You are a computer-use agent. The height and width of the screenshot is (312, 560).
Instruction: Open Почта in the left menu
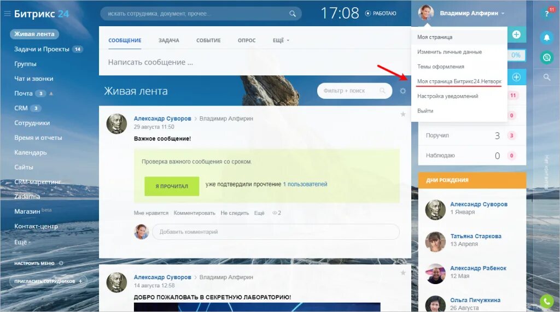click(23, 93)
